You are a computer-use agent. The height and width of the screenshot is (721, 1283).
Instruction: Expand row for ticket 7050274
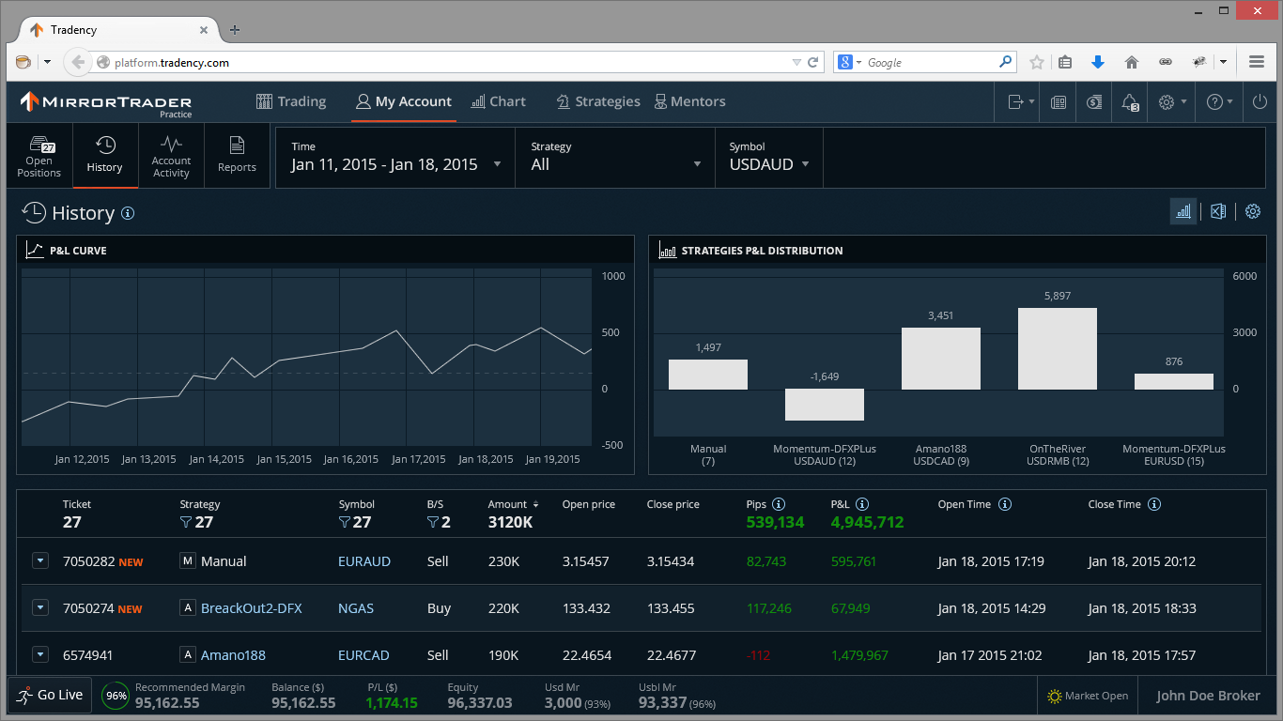(40, 607)
